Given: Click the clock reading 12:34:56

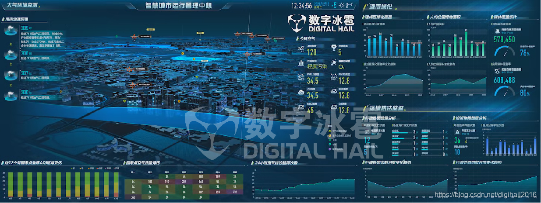Looking at the screenshot, I should 302,6.
